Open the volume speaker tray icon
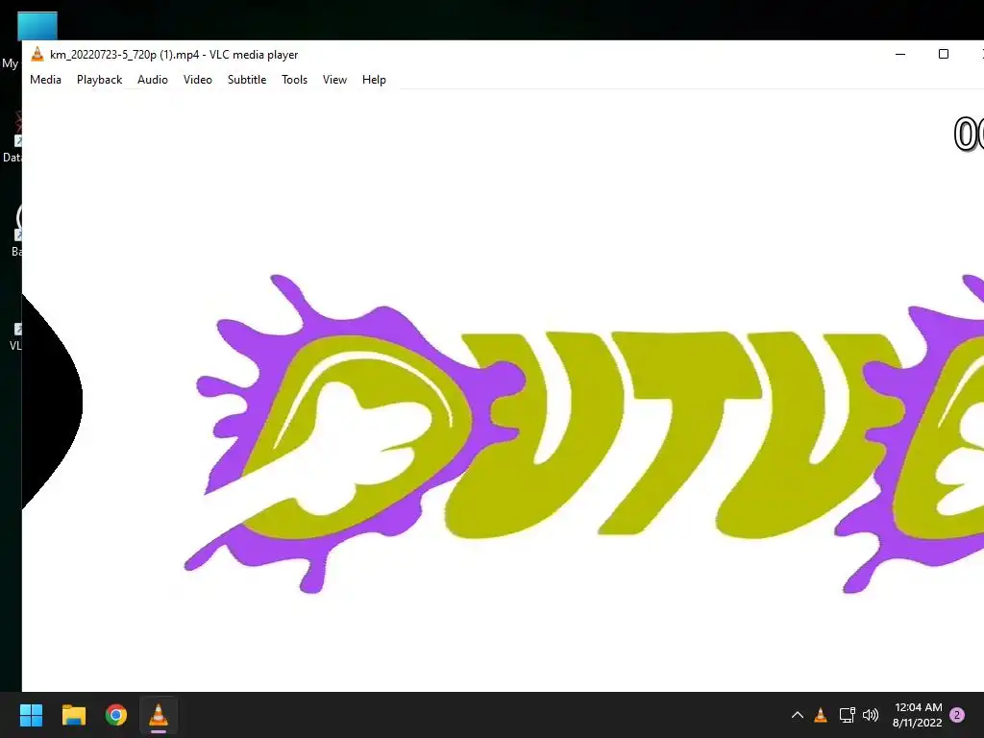The width and height of the screenshot is (984, 738). (x=871, y=715)
